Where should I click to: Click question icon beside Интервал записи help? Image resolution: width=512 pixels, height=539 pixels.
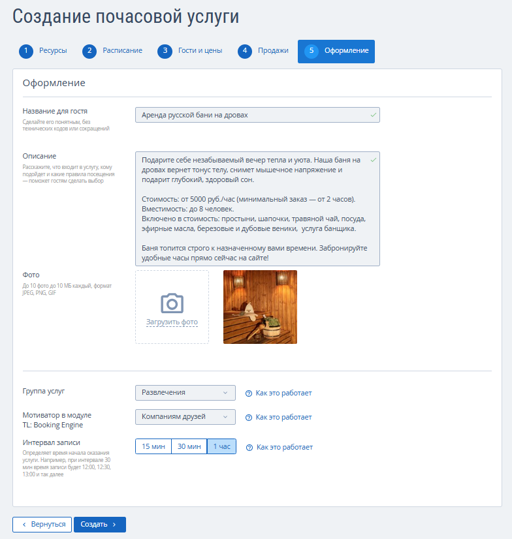(x=249, y=448)
